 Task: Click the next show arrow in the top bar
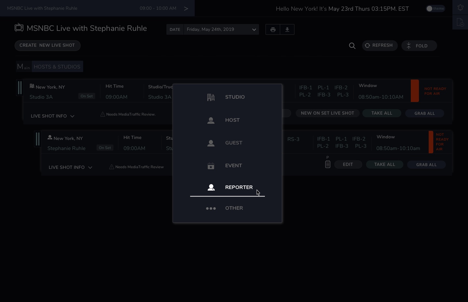click(186, 8)
